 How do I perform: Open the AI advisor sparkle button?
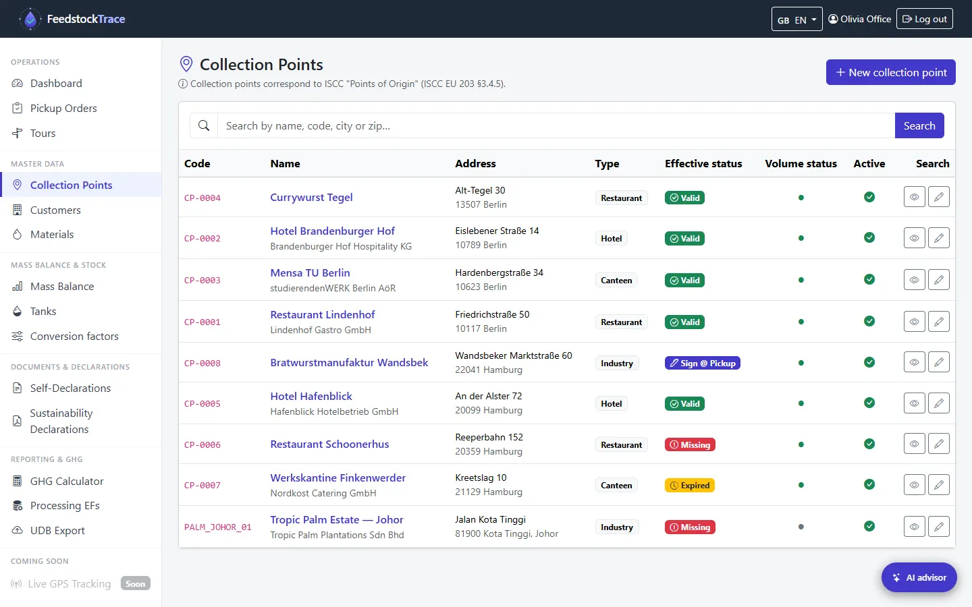click(919, 577)
